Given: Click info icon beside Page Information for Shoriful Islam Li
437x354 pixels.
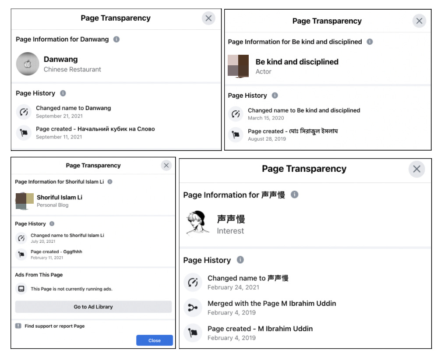Looking at the screenshot, I should pyautogui.click(x=110, y=182).
